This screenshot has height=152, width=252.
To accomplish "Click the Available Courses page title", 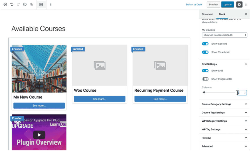I will point(39,29).
